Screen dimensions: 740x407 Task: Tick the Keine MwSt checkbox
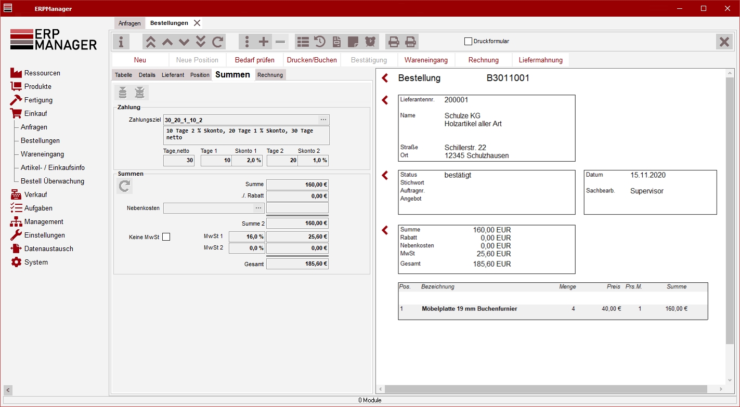[x=166, y=237]
